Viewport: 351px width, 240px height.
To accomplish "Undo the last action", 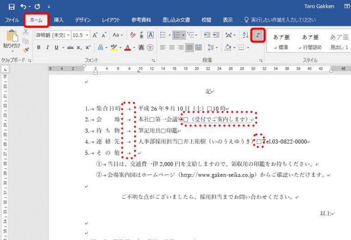I will coord(24,7).
